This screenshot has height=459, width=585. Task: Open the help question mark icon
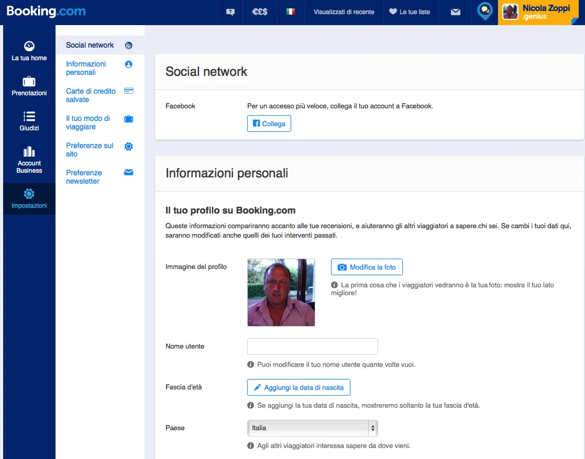230,12
